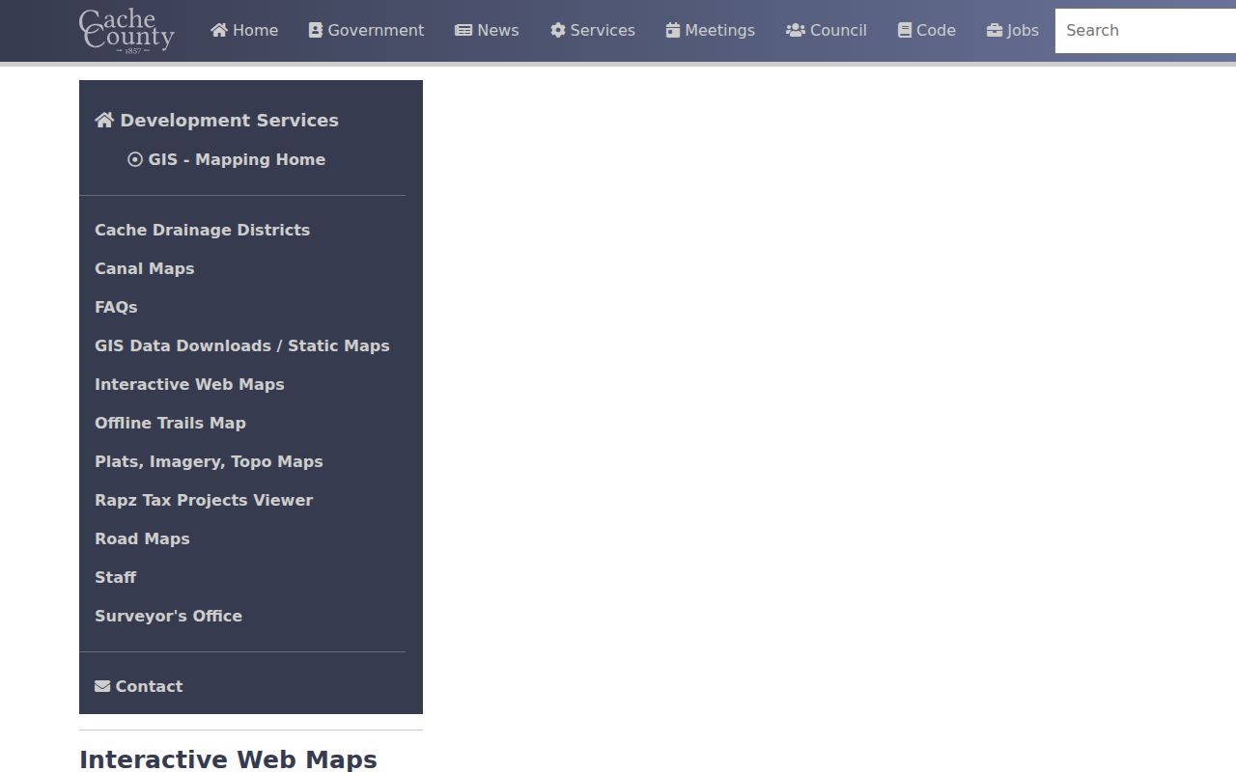Open Surveyor's Office link
1236x772 pixels.
tap(168, 616)
